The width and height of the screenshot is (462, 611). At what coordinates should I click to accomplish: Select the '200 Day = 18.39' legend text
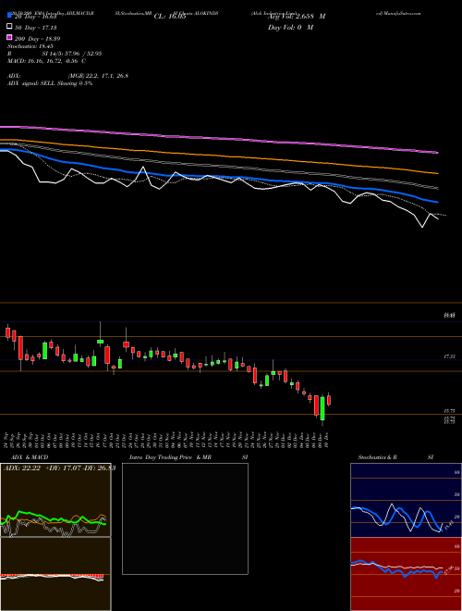[37, 39]
